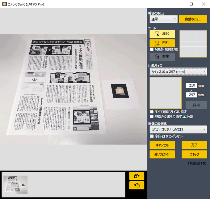Click the paper size preview box

tap(166, 93)
